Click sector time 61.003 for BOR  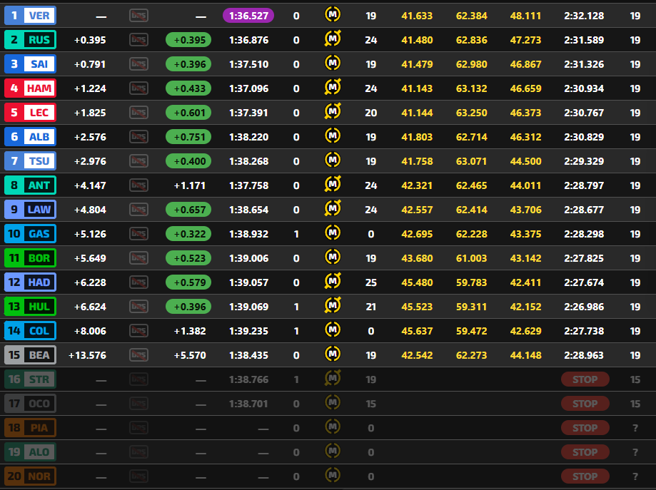coord(472,258)
